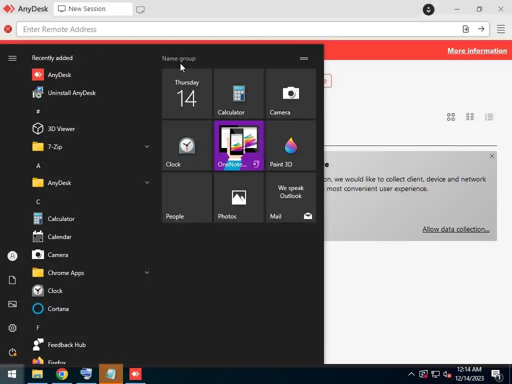Open Pictures from Start sidebar
Viewport: 512px width, 384px height.
coord(12,304)
